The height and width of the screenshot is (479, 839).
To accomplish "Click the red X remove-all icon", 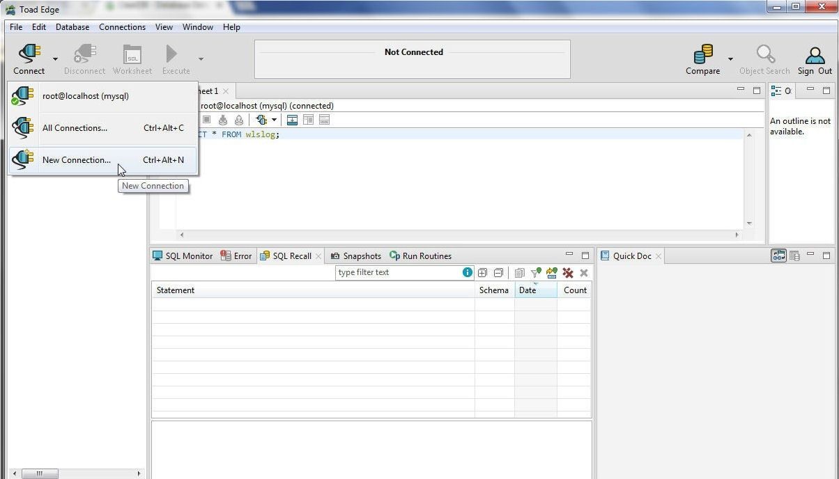I will [568, 273].
